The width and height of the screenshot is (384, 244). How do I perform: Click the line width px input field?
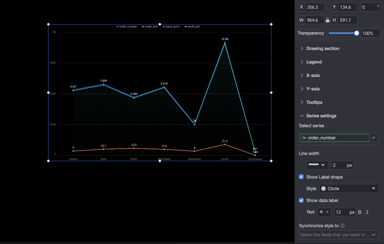(x=342, y=165)
